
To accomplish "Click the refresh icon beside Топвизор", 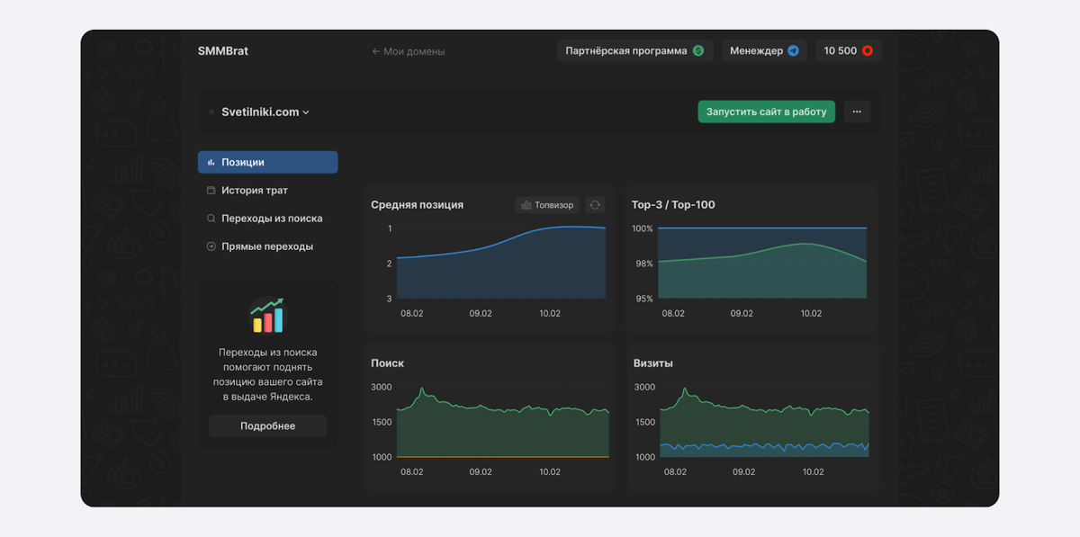I will pyautogui.click(x=595, y=205).
